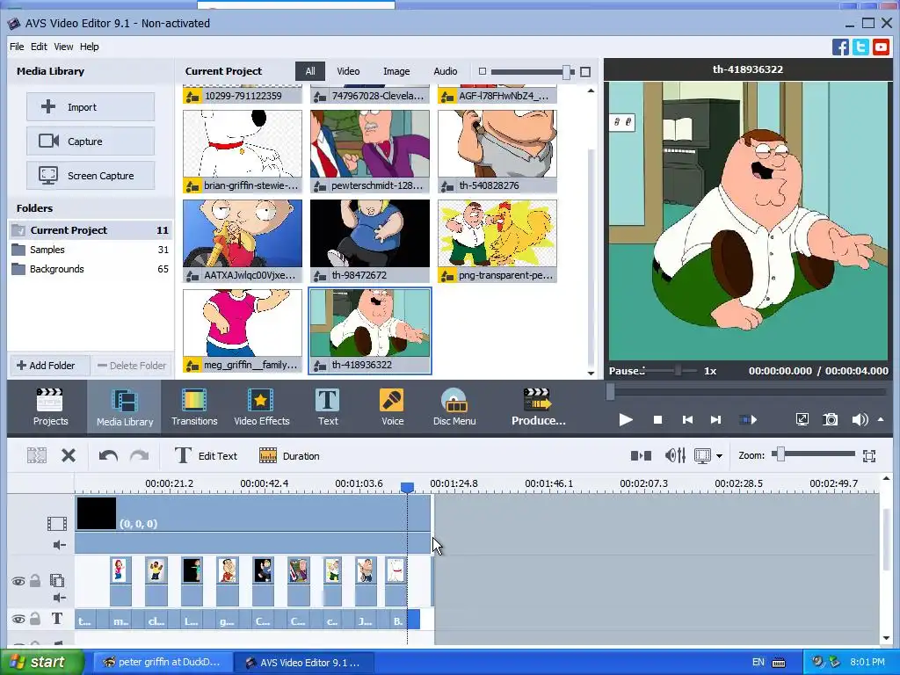Open the Twitter icon link
900x675 pixels.
coord(860,47)
